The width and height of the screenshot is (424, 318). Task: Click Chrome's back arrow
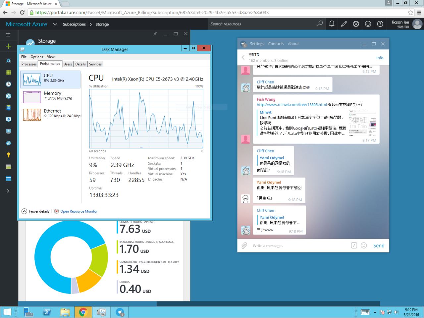pos(5,13)
